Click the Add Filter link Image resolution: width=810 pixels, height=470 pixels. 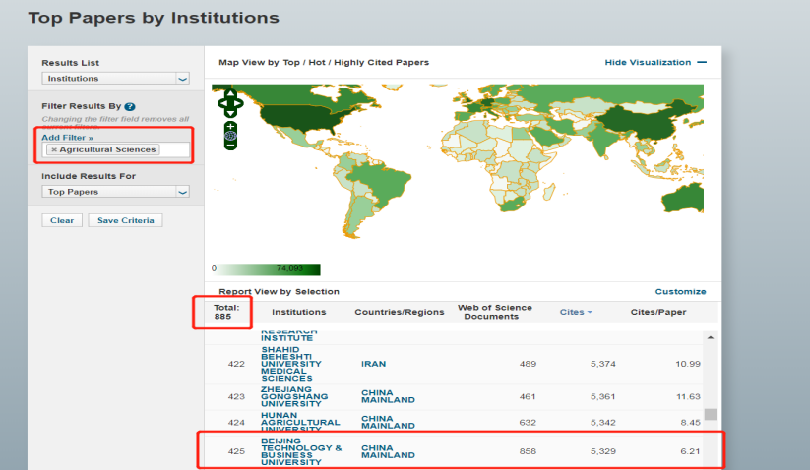pyautogui.click(x=67, y=138)
